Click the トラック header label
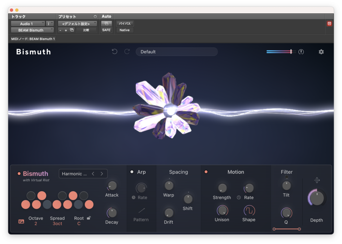The height and width of the screenshot is (244, 342). tap(18, 17)
